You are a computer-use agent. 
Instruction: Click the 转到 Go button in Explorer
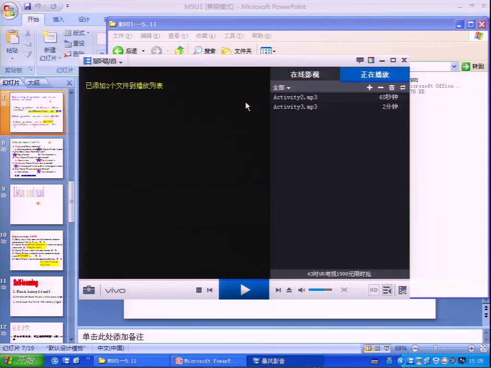coord(473,66)
